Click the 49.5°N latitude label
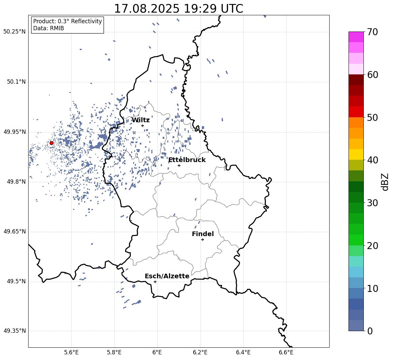 click(x=16, y=281)
